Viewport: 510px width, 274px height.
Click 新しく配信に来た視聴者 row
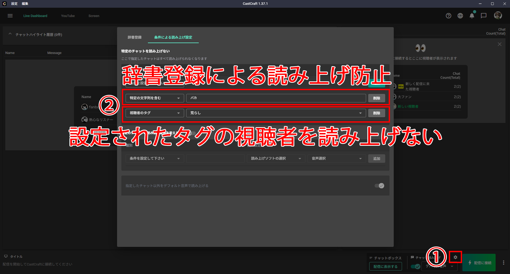[x=427, y=86]
